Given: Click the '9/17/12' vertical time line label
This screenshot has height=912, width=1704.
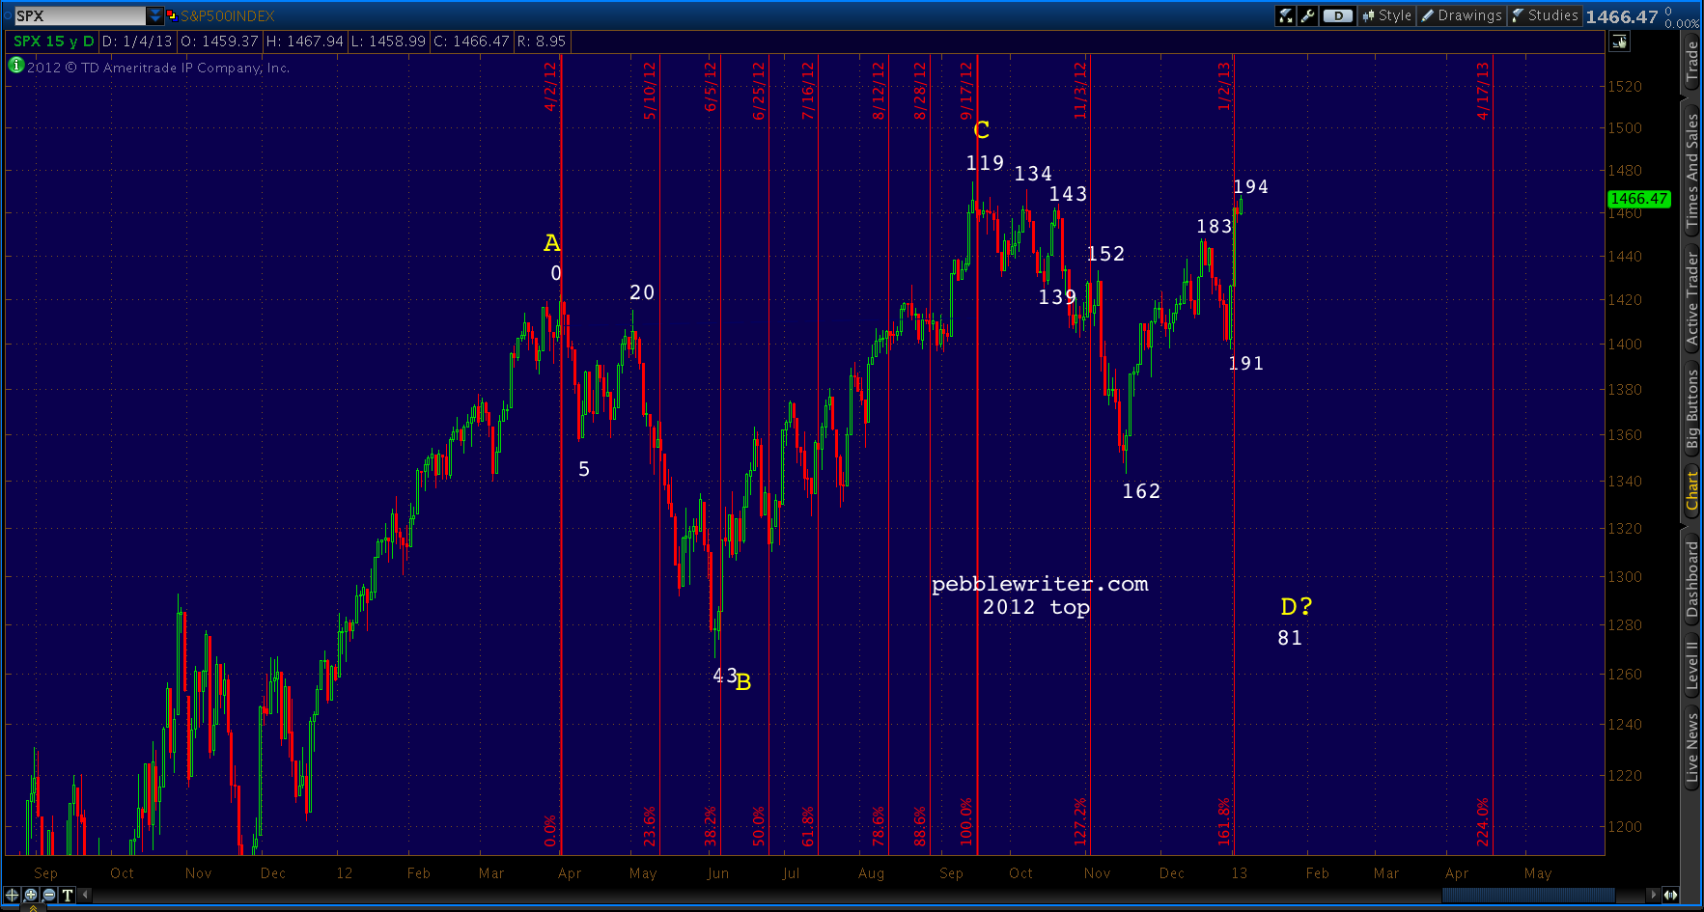Looking at the screenshot, I should click(x=966, y=91).
